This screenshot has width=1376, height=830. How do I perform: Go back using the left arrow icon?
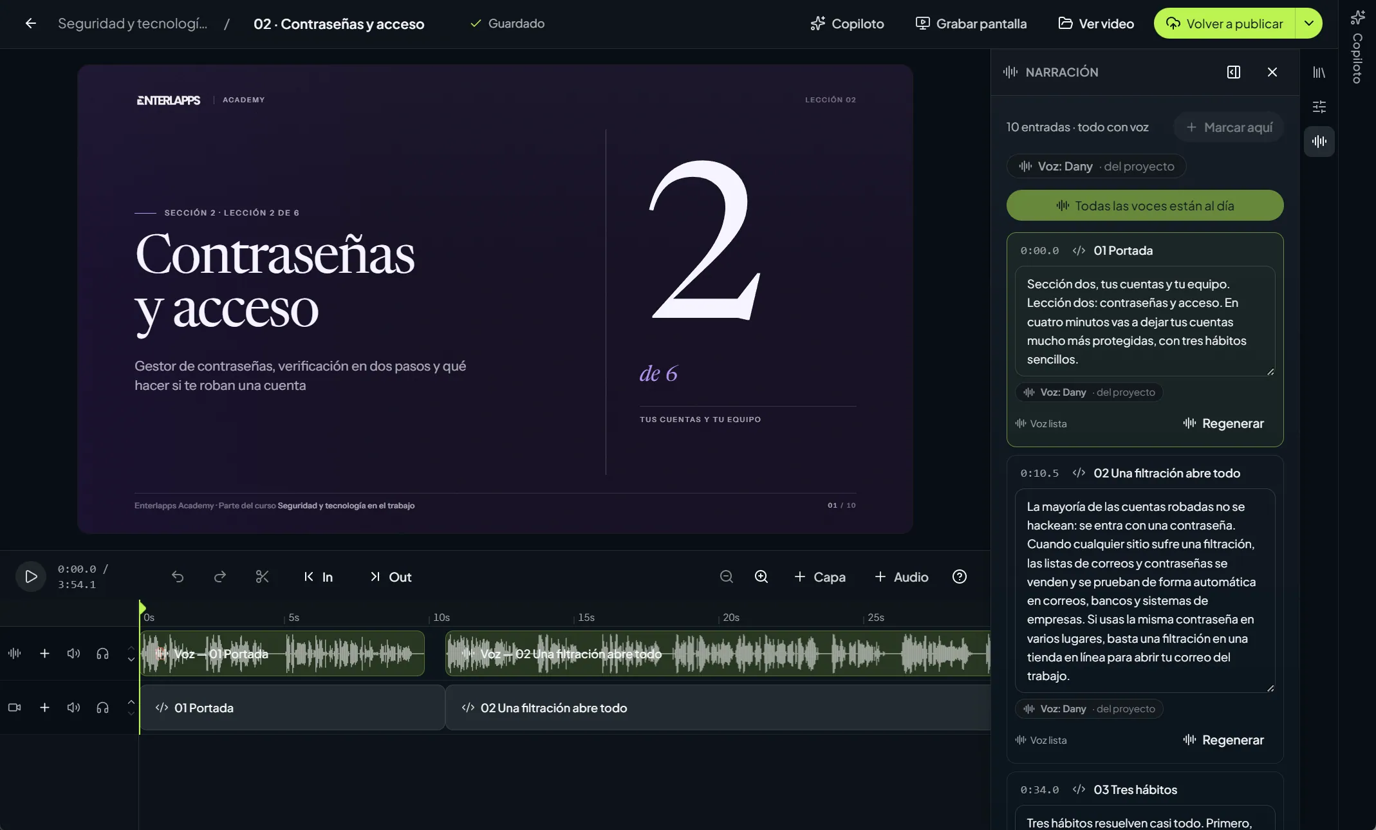pyautogui.click(x=30, y=24)
